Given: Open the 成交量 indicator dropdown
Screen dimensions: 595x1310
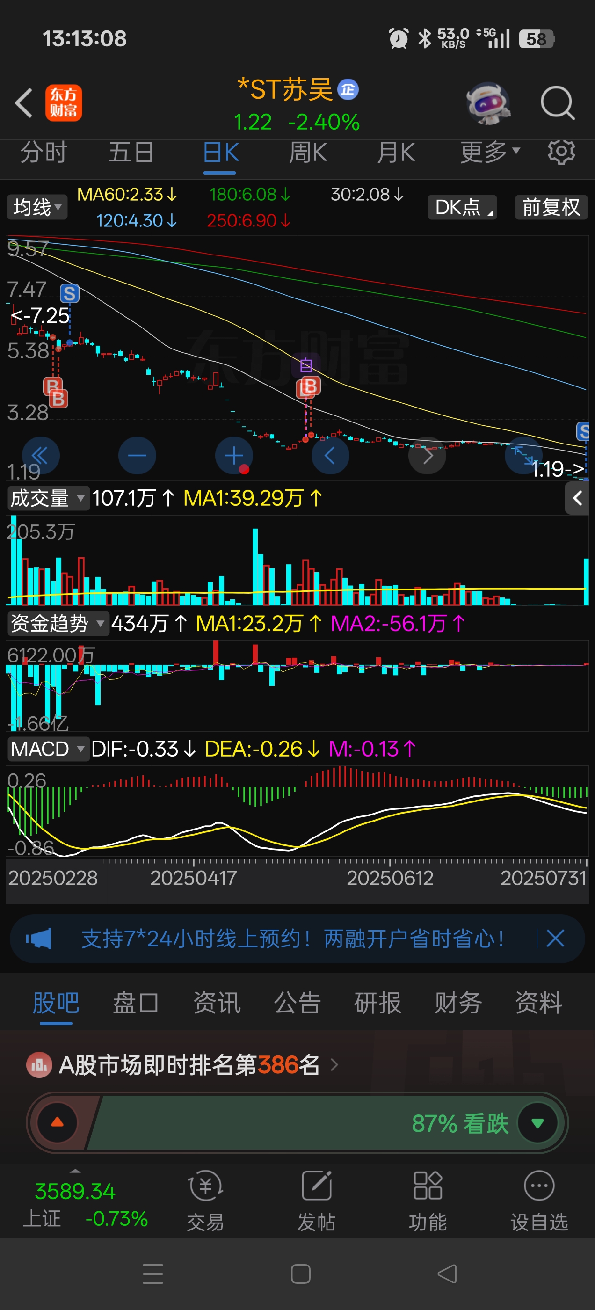Looking at the screenshot, I should pos(48,498).
